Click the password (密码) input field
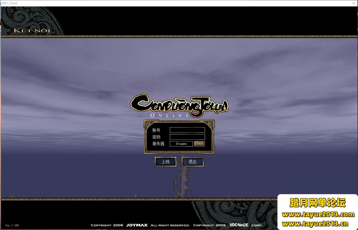 point(187,137)
